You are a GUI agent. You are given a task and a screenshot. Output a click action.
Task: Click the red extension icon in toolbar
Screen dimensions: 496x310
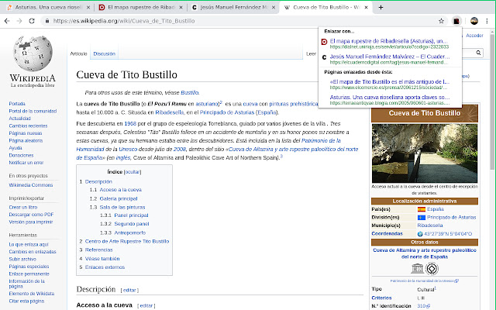(x=457, y=21)
